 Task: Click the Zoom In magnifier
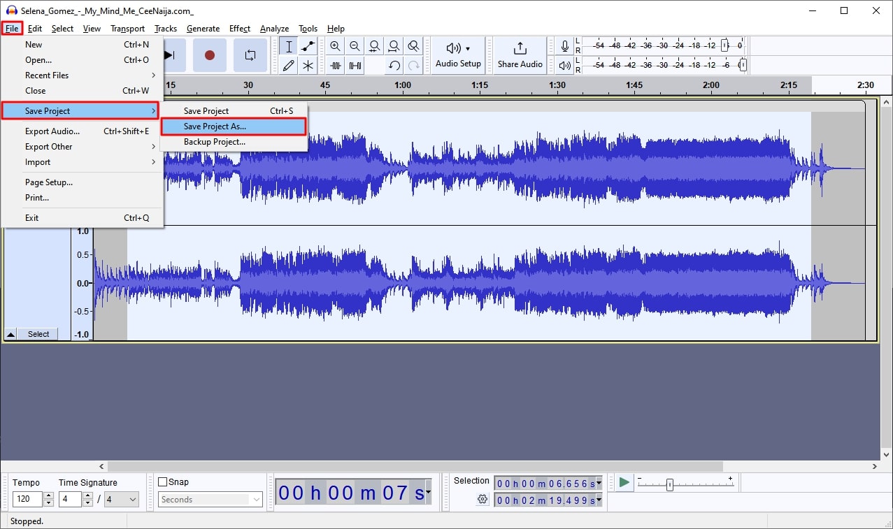pyautogui.click(x=336, y=47)
